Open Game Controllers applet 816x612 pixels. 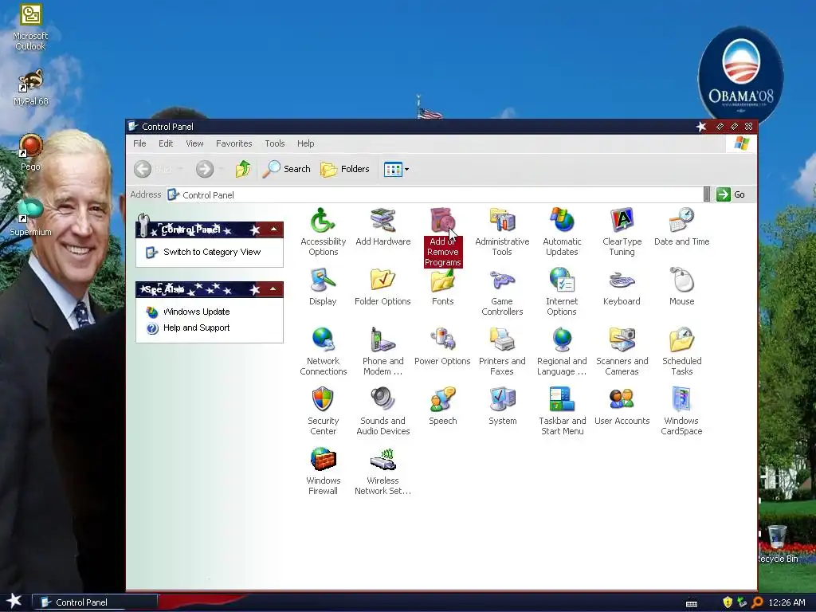point(502,292)
